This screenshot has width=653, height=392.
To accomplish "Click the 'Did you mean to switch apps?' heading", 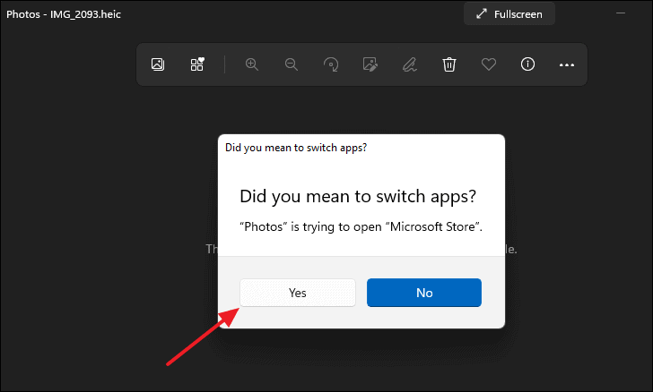I will click(358, 196).
